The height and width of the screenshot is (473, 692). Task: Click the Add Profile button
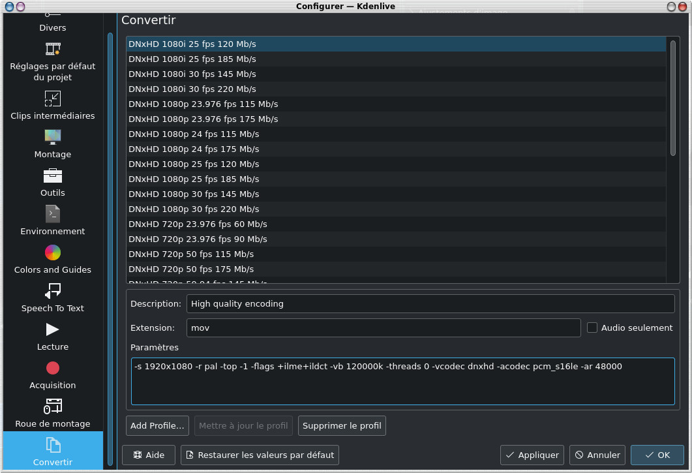[157, 426]
